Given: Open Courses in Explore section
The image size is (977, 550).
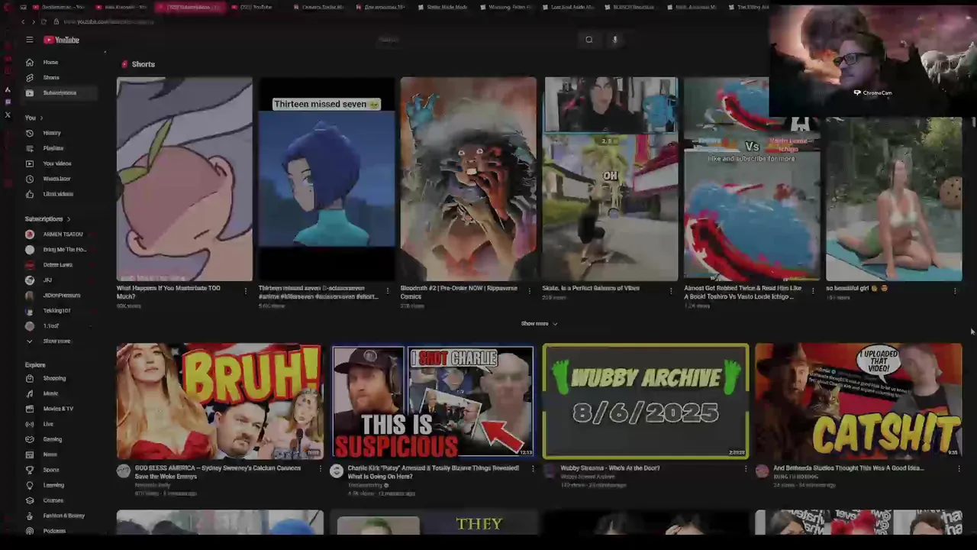Looking at the screenshot, I should [x=53, y=500].
